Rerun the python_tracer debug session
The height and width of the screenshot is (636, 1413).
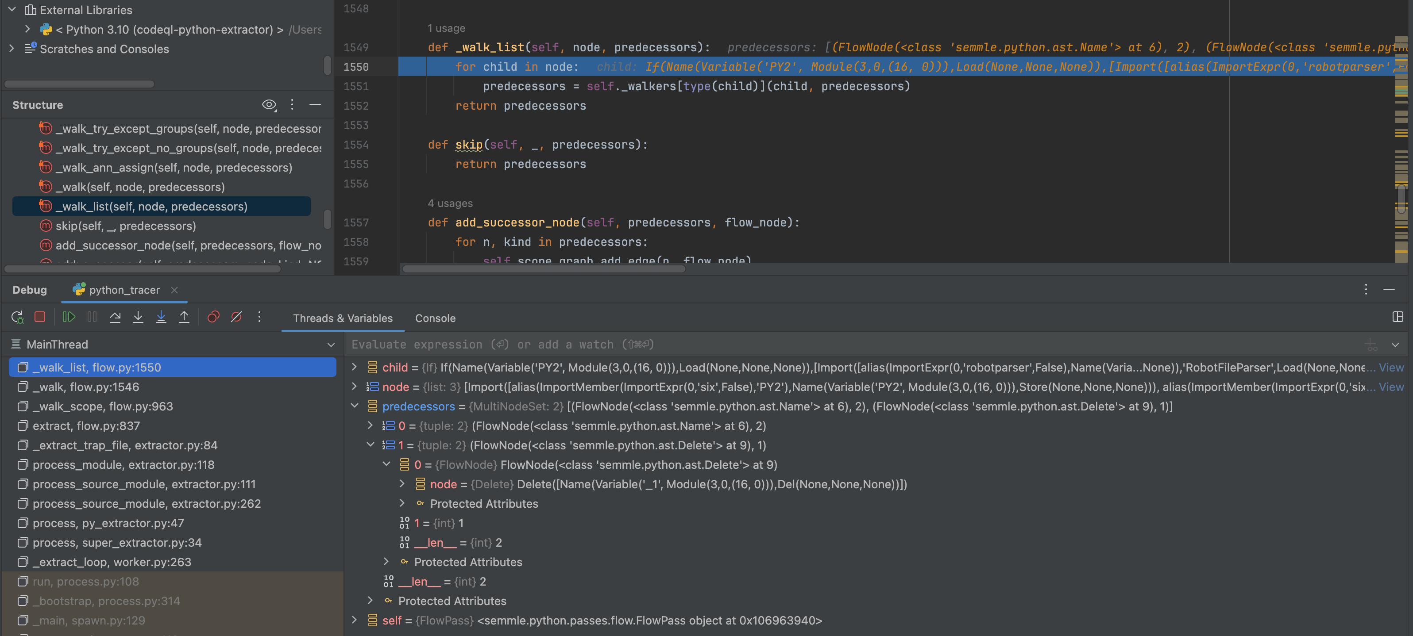[x=17, y=317]
